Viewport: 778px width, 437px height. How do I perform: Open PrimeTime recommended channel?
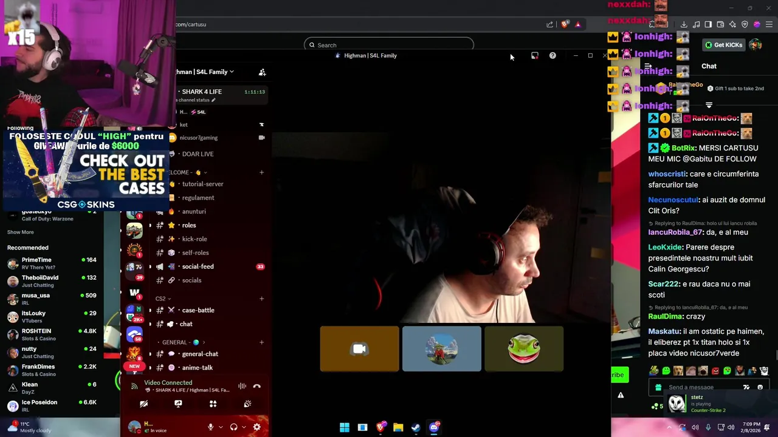[52, 263]
